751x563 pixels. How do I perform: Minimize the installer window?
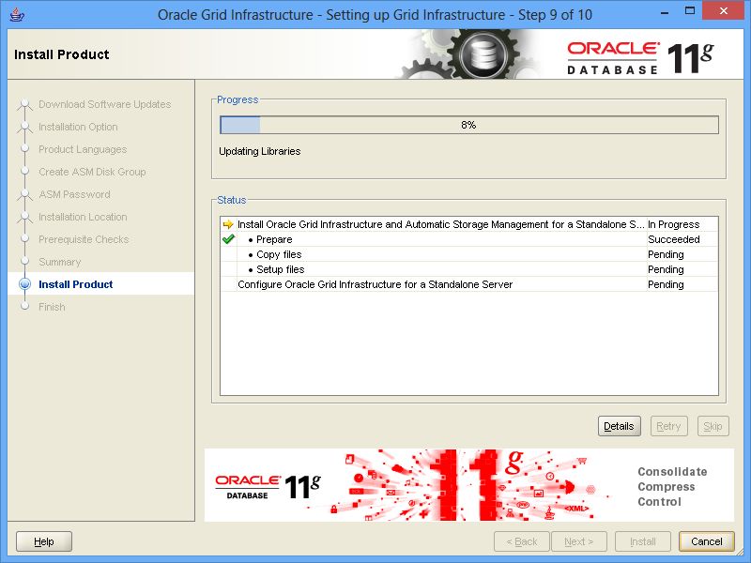[x=665, y=12]
